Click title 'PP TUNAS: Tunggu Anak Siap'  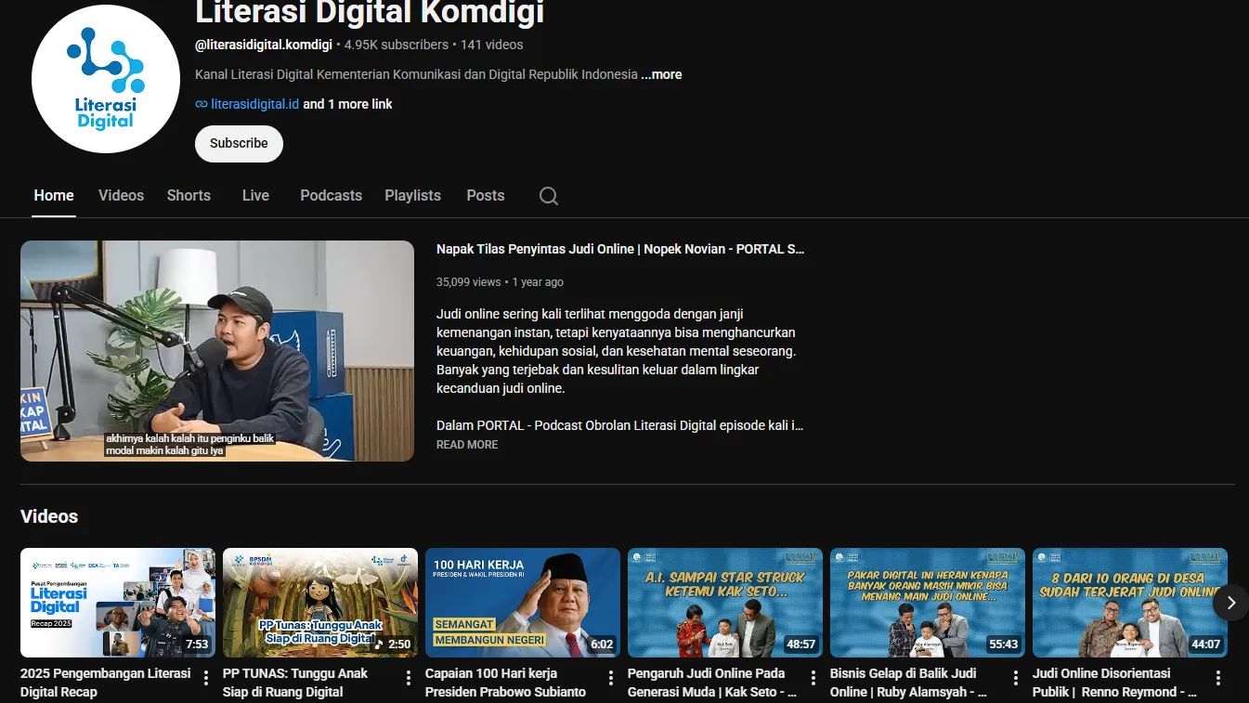(x=295, y=683)
